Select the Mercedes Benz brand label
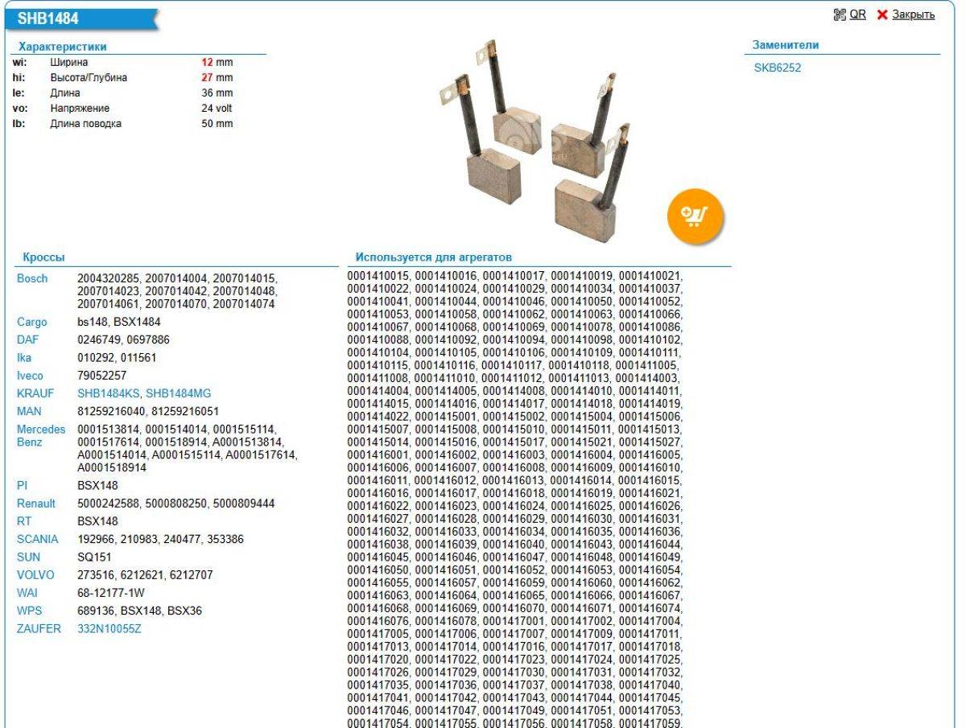This screenshot has width=966, height=728. (39, 436)
